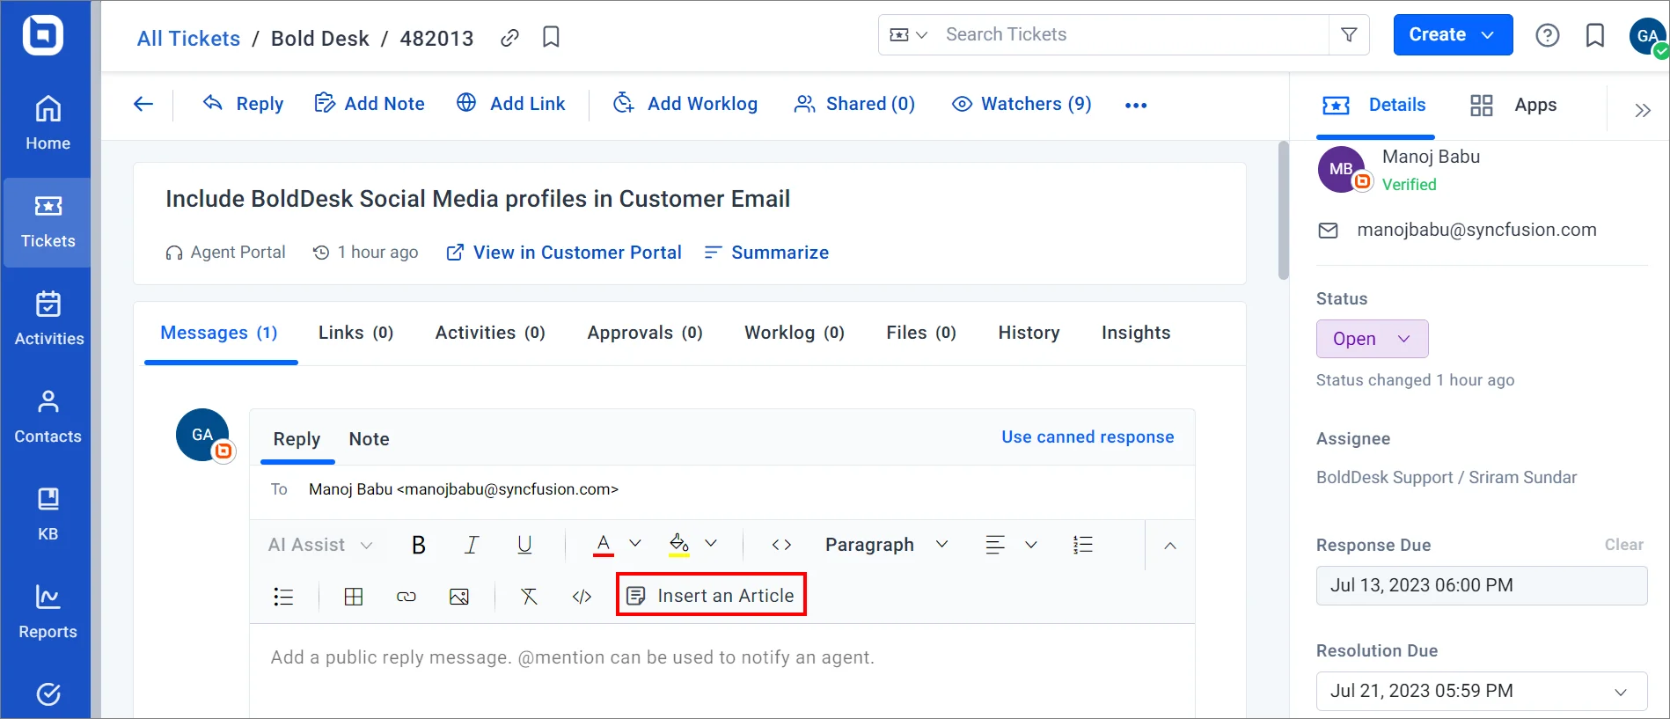Insert inline code with angle brackets icon
The width and height of the screenshot is (1670, 719).
coord(781,546)
